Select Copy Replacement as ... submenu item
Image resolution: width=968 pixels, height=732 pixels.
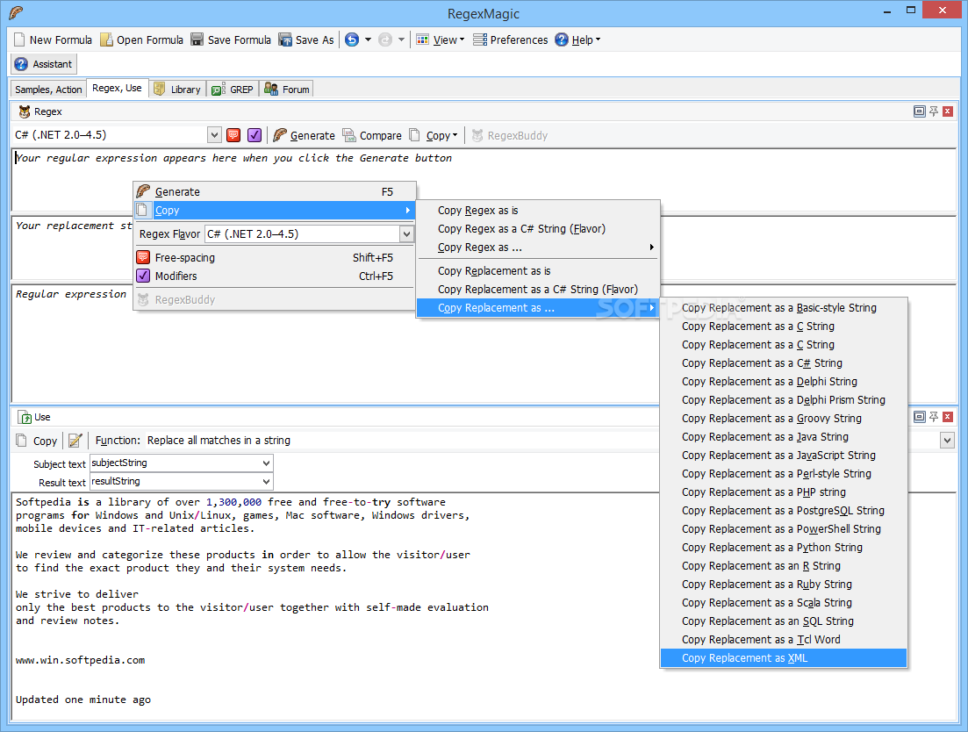(x=538, y=308)
